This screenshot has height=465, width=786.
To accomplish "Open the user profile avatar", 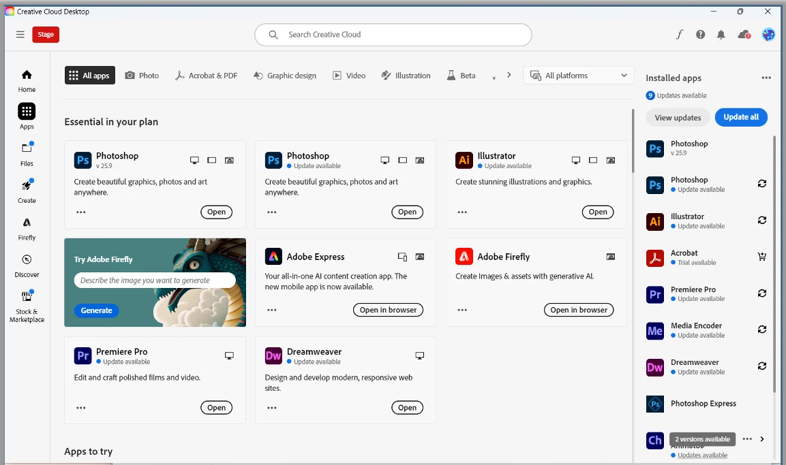I will pos(768,35).
